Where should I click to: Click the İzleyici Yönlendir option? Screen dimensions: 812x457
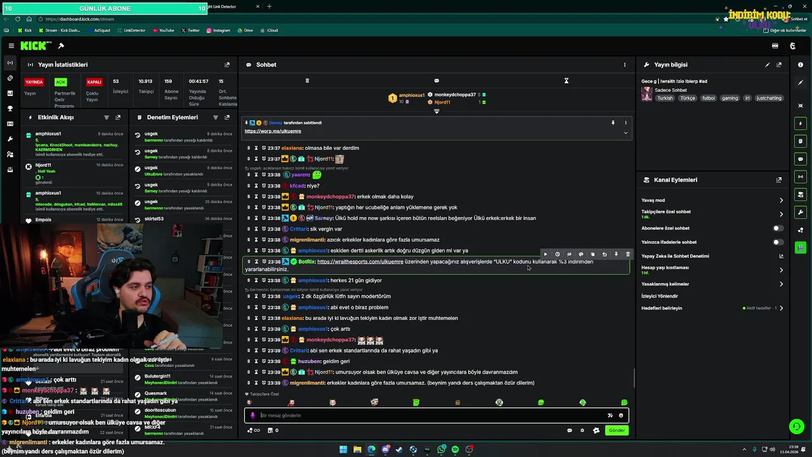(x=660, y=296)
